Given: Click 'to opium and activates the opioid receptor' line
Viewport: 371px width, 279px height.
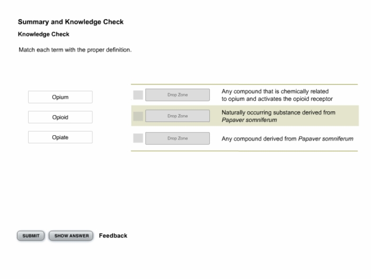Looking at the screenshot, I should (277, 99).
